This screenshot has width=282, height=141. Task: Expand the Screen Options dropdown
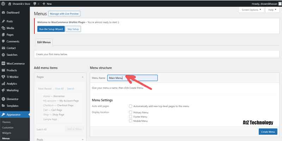coord(251,10)
